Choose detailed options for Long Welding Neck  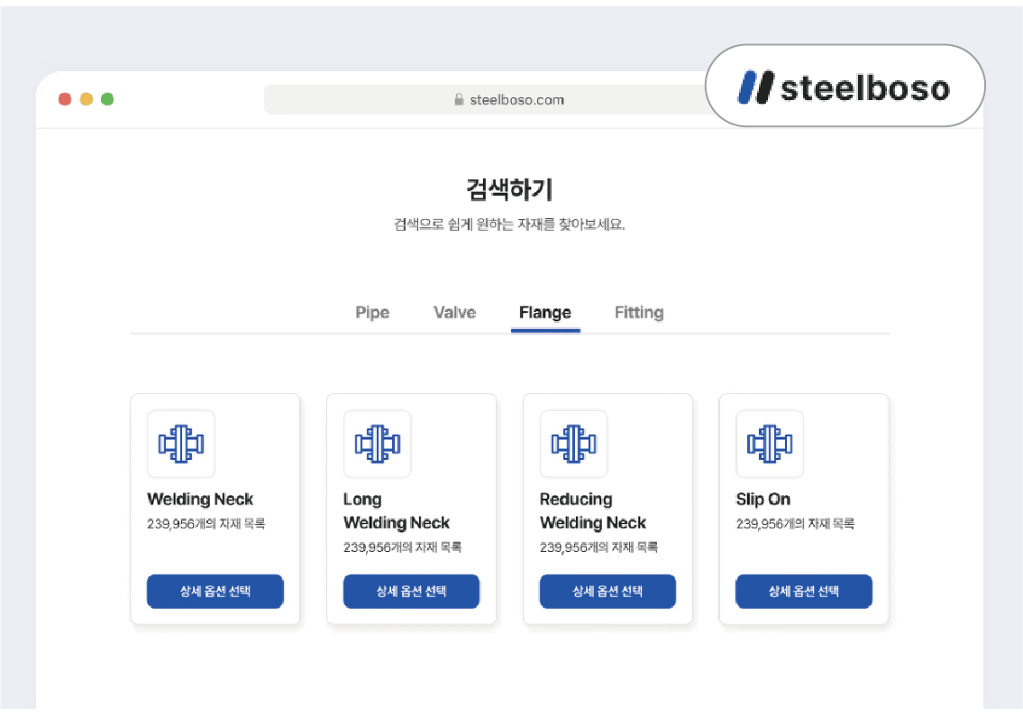412,592
